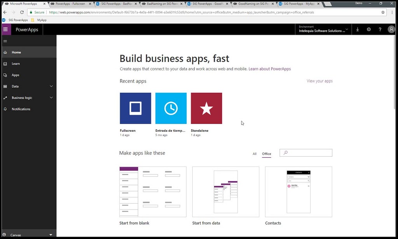Open the Environment selector dropdown
The height and width of the screenshot is (239, 398).
pos(323,30)
